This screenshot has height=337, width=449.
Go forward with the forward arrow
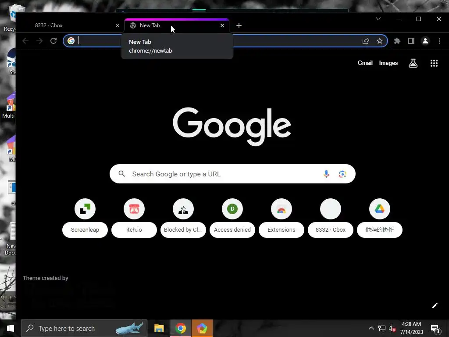click(39, 41)
